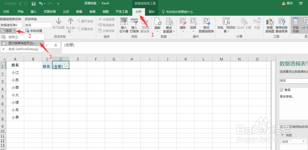This screenshot has width=308, height=150.
Task: Open 字段设置 field settings
Action: click(34, 31)
